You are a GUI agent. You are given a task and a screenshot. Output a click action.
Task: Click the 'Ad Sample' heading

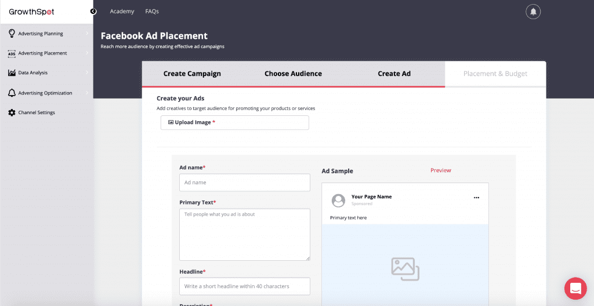pyautogui.click(x=337, y=171)
